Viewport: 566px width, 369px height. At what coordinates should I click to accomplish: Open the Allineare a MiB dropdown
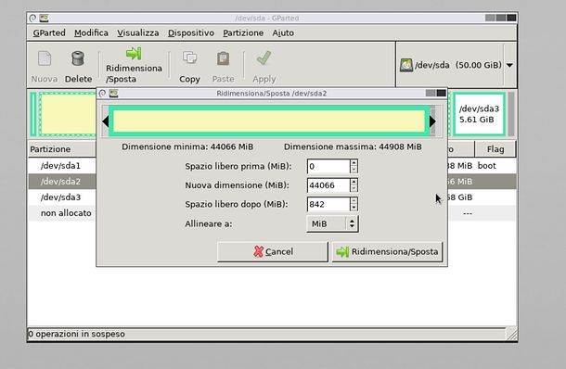(332, 223)
